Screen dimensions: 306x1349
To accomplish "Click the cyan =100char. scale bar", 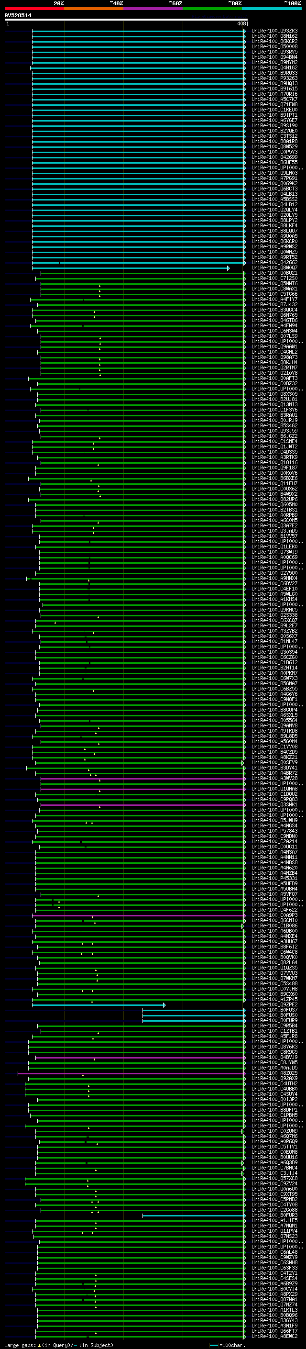I will click(x=213, y=1345).
